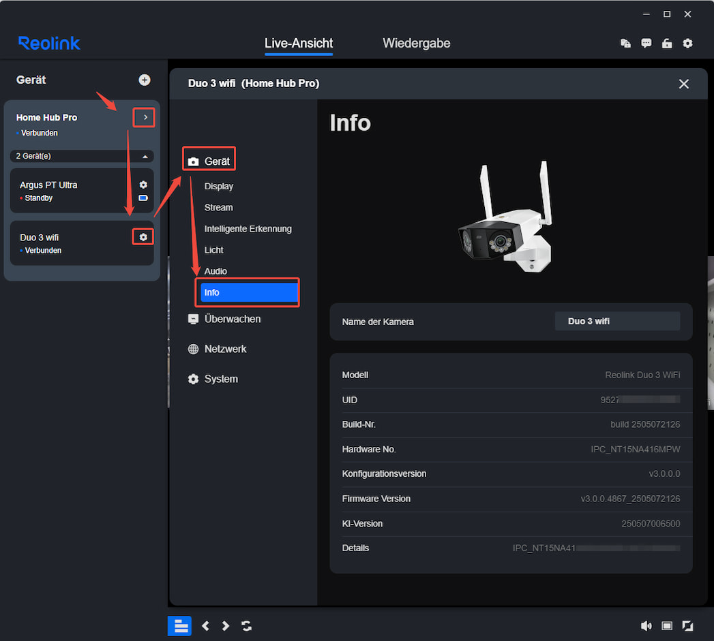The height and width of the screenshot is (641, 714).
Task: Open the chat message icon in header
Action: point(646,43)
